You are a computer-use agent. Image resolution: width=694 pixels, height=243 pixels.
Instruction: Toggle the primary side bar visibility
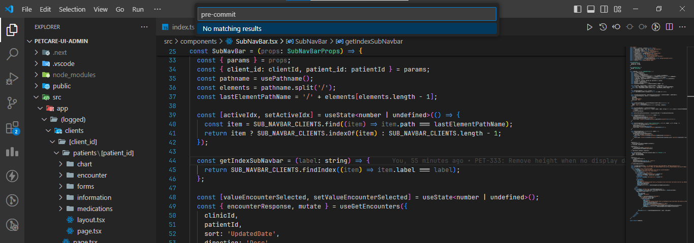(x=578, y=9)
